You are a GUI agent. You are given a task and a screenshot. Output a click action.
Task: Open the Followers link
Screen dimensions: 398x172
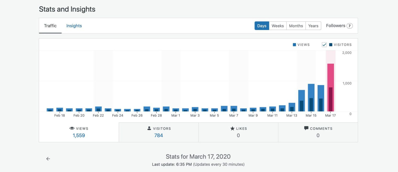336,26
